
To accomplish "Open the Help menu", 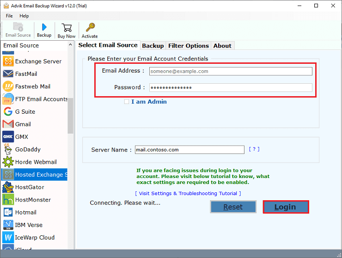I will [x=24, y=16].
